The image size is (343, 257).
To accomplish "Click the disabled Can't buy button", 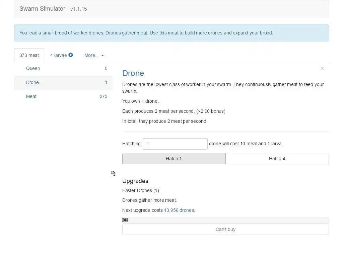I will point(225,229).
